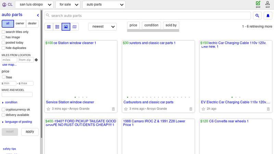Viewport: 274px width, 154px height.
Task: Click the min price field
Action: click(10, 83)
